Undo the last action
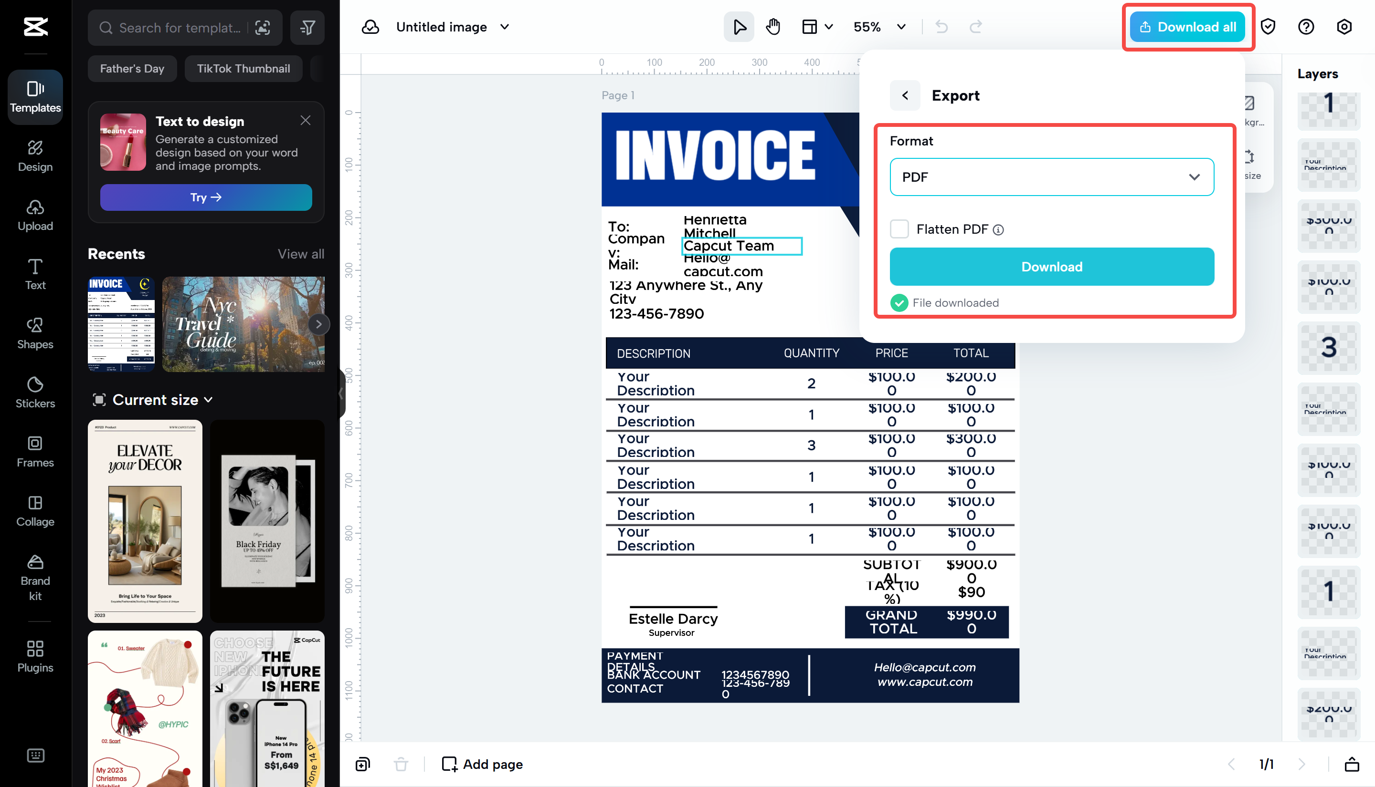 941,27
